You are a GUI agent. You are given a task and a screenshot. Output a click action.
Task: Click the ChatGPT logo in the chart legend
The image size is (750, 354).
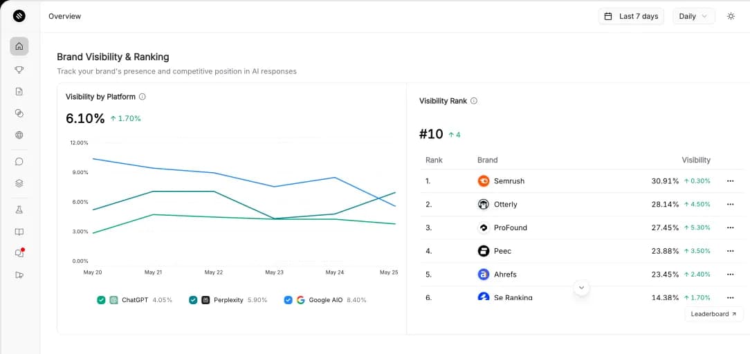[x=113, y=300]
